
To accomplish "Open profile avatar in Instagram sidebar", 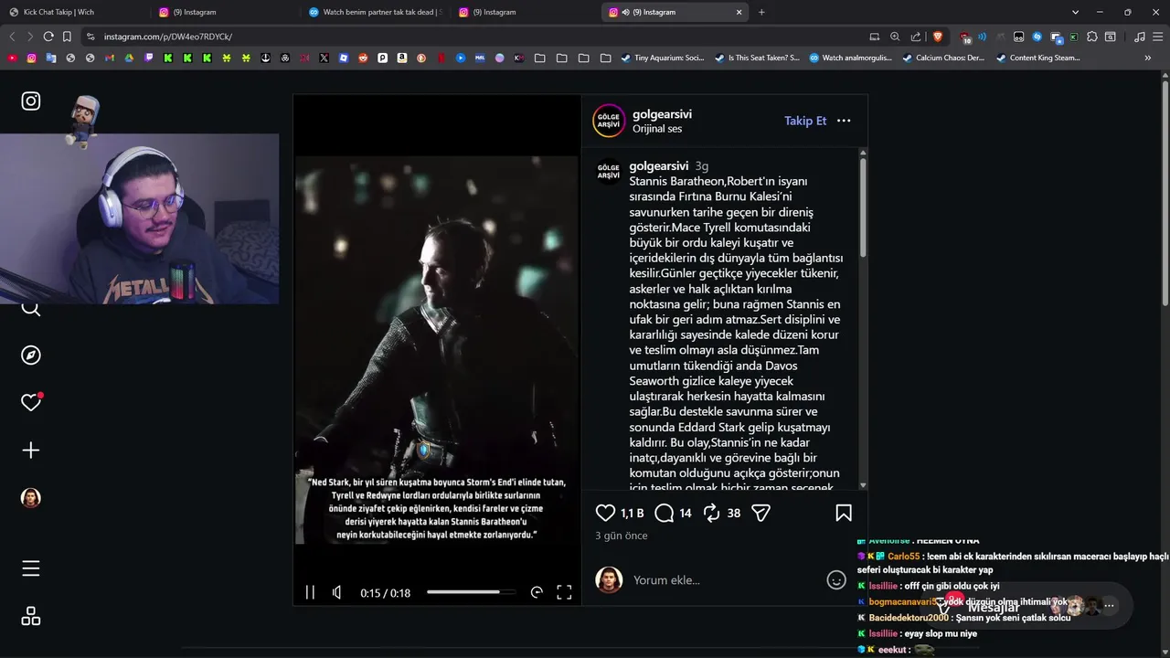I will coord(31,497).
